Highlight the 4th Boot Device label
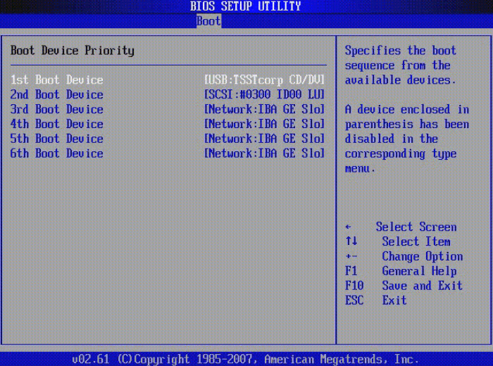Image resolution: width=493 pixels, height=366 pixels. tap(56, 125)
